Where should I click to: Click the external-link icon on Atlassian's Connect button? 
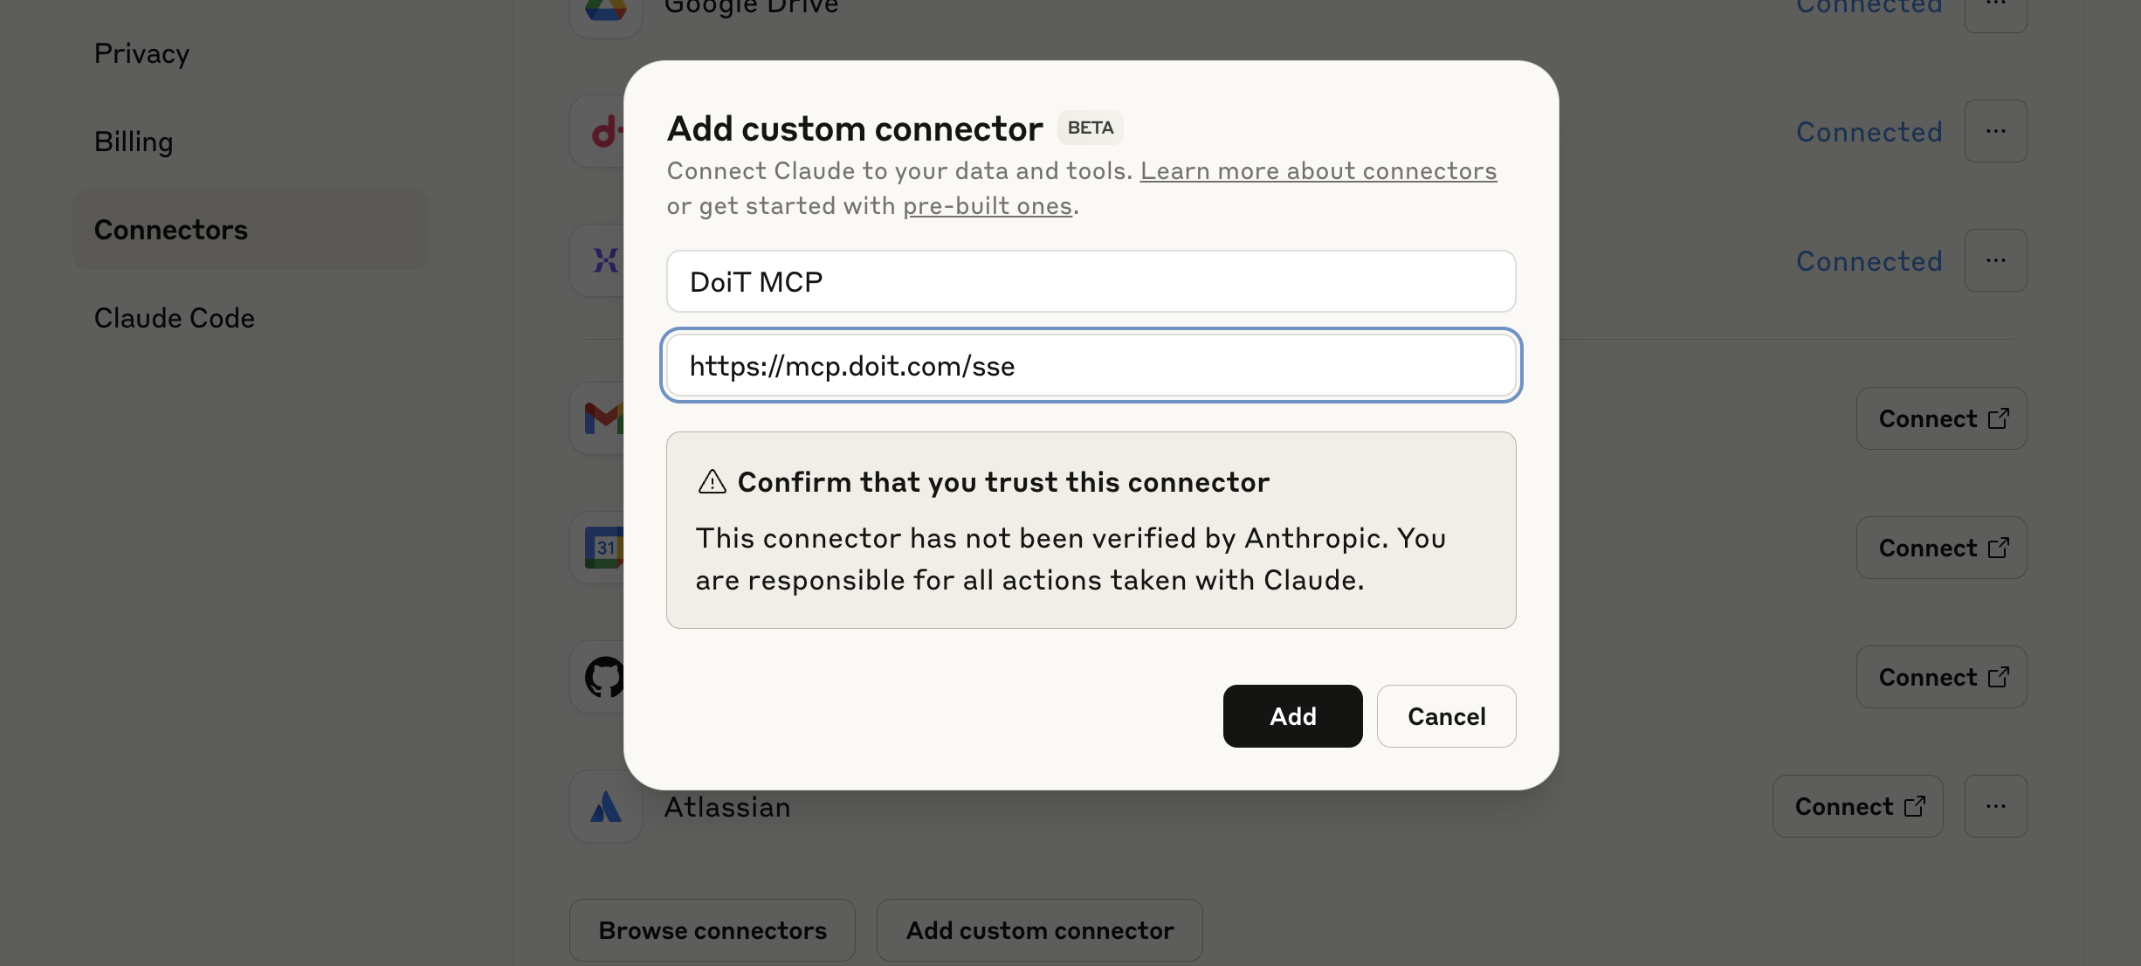click(x=1916, y=806)
